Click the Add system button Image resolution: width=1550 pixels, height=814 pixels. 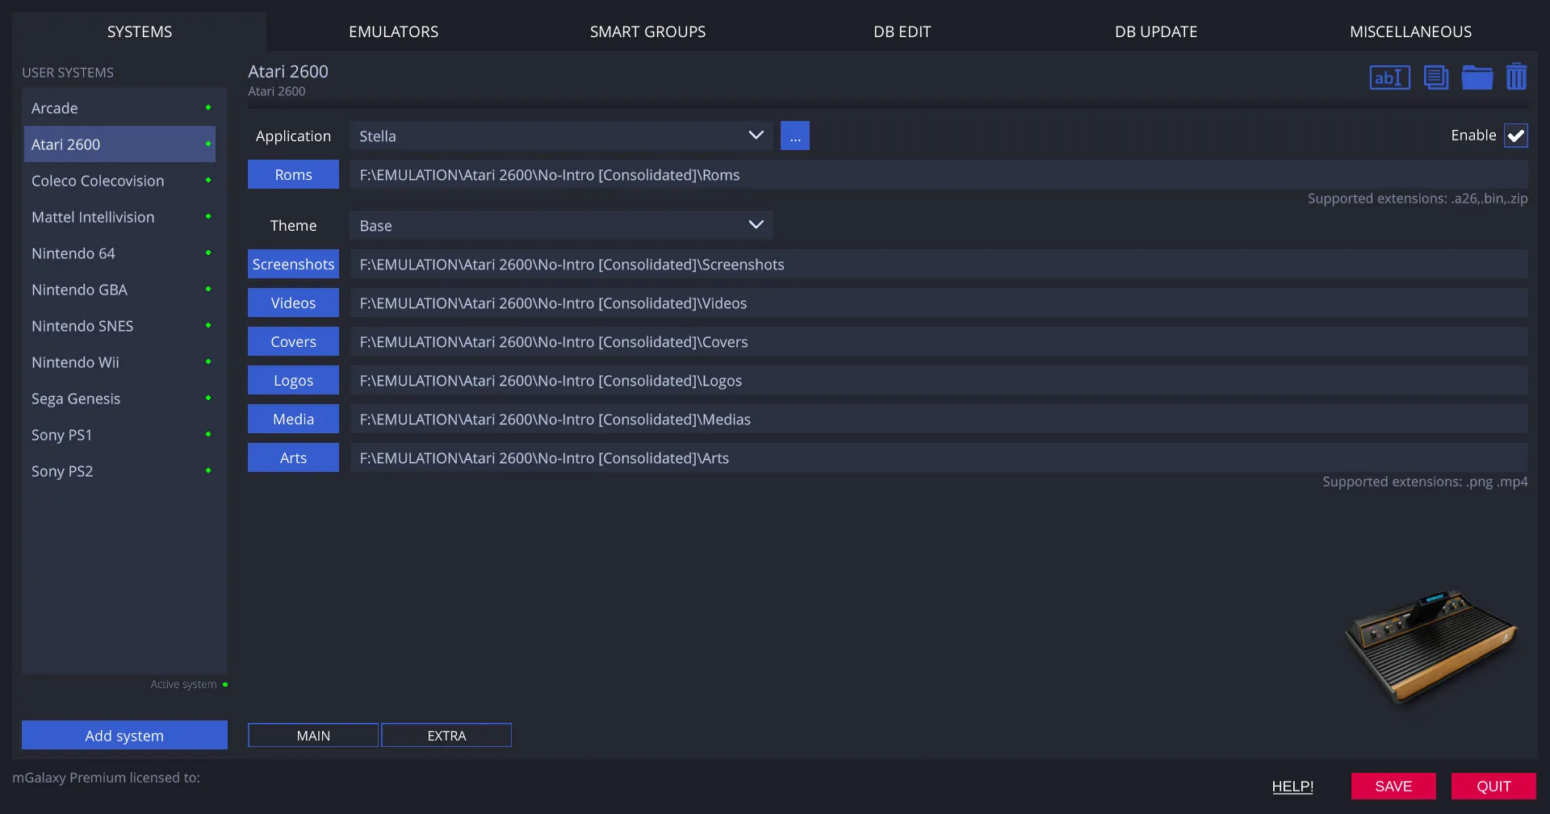(124, 735)
